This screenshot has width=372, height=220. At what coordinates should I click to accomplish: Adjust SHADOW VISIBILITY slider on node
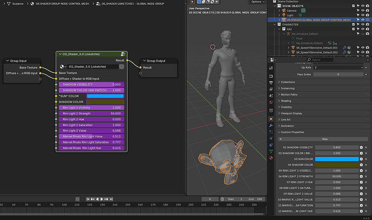click(91, 85)
